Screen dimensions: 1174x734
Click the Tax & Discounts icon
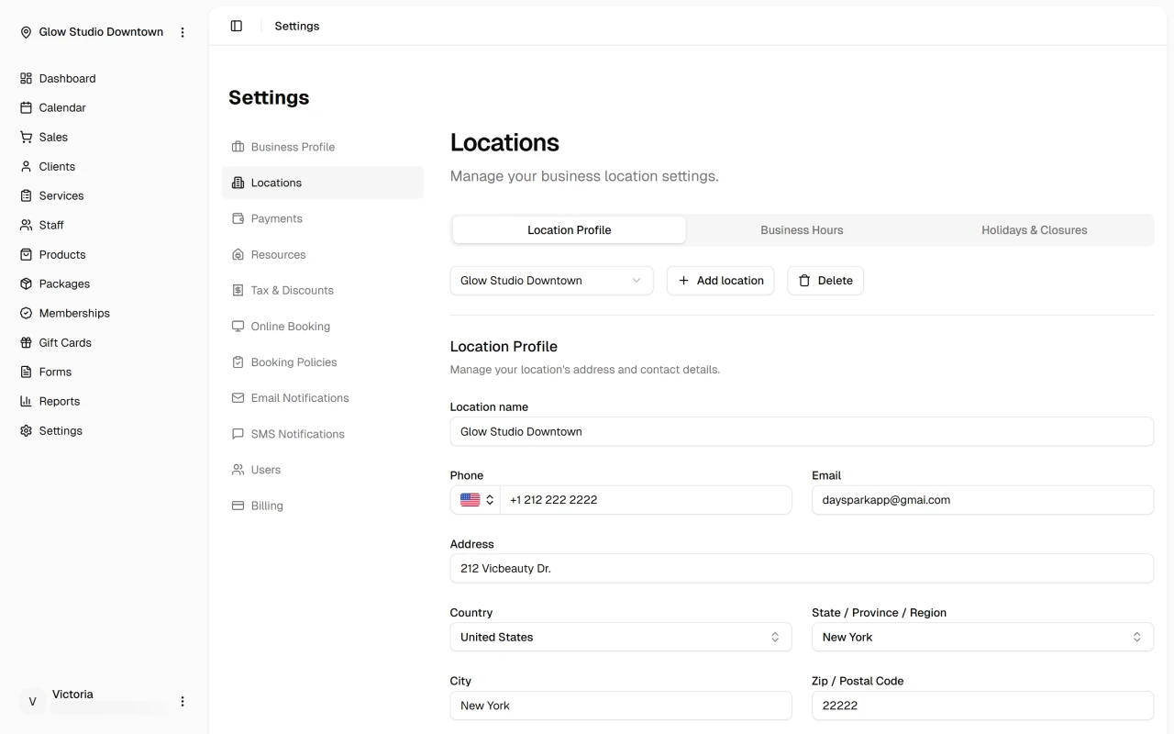[238, 290]
